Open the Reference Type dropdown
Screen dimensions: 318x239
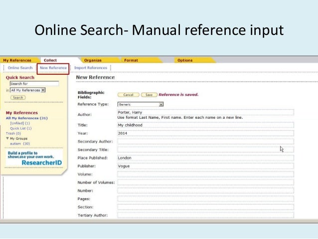tap(141, 104)
